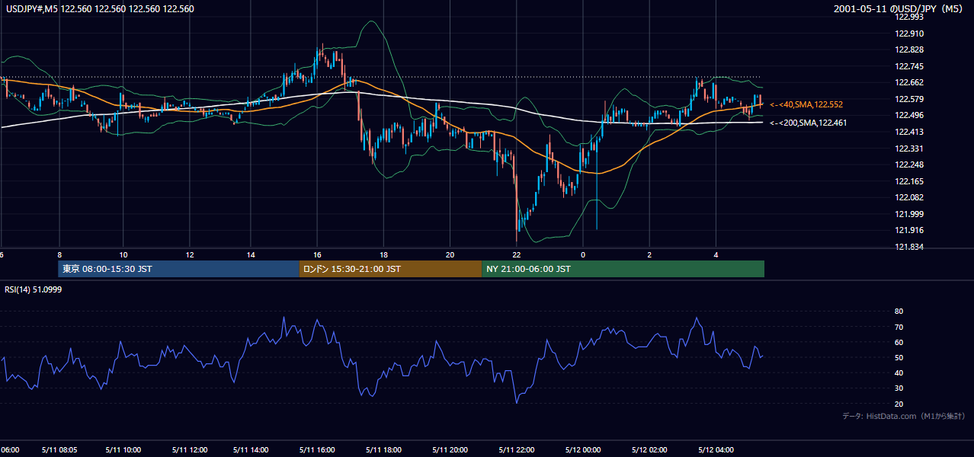
Task: Click the HistData.com data source credit
Action: coord(904,417)
